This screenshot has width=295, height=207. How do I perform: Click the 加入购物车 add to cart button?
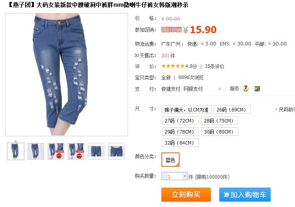(x=245, y=194)
